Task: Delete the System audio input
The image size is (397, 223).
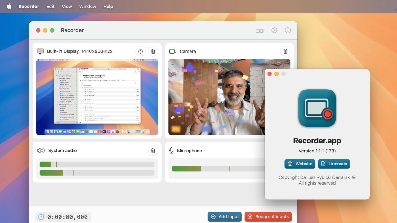Action: tap(153, 151)
